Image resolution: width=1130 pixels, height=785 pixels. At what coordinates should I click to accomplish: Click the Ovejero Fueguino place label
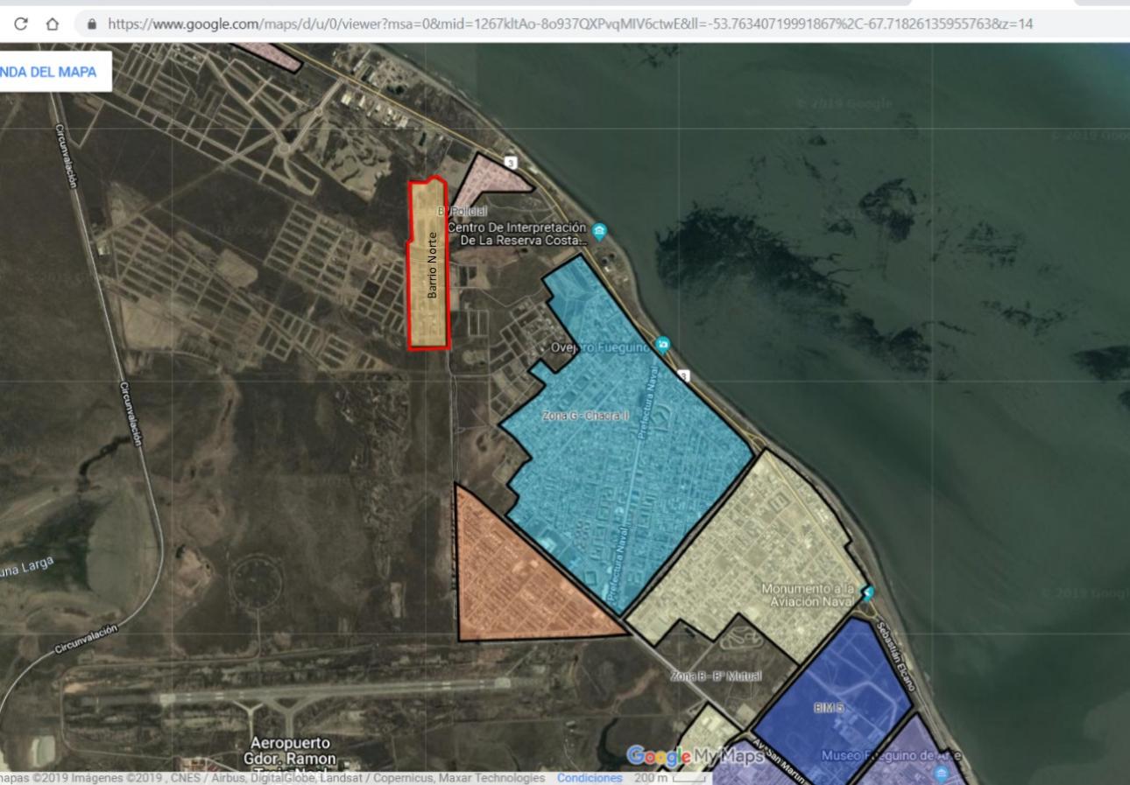pos(599,347)
